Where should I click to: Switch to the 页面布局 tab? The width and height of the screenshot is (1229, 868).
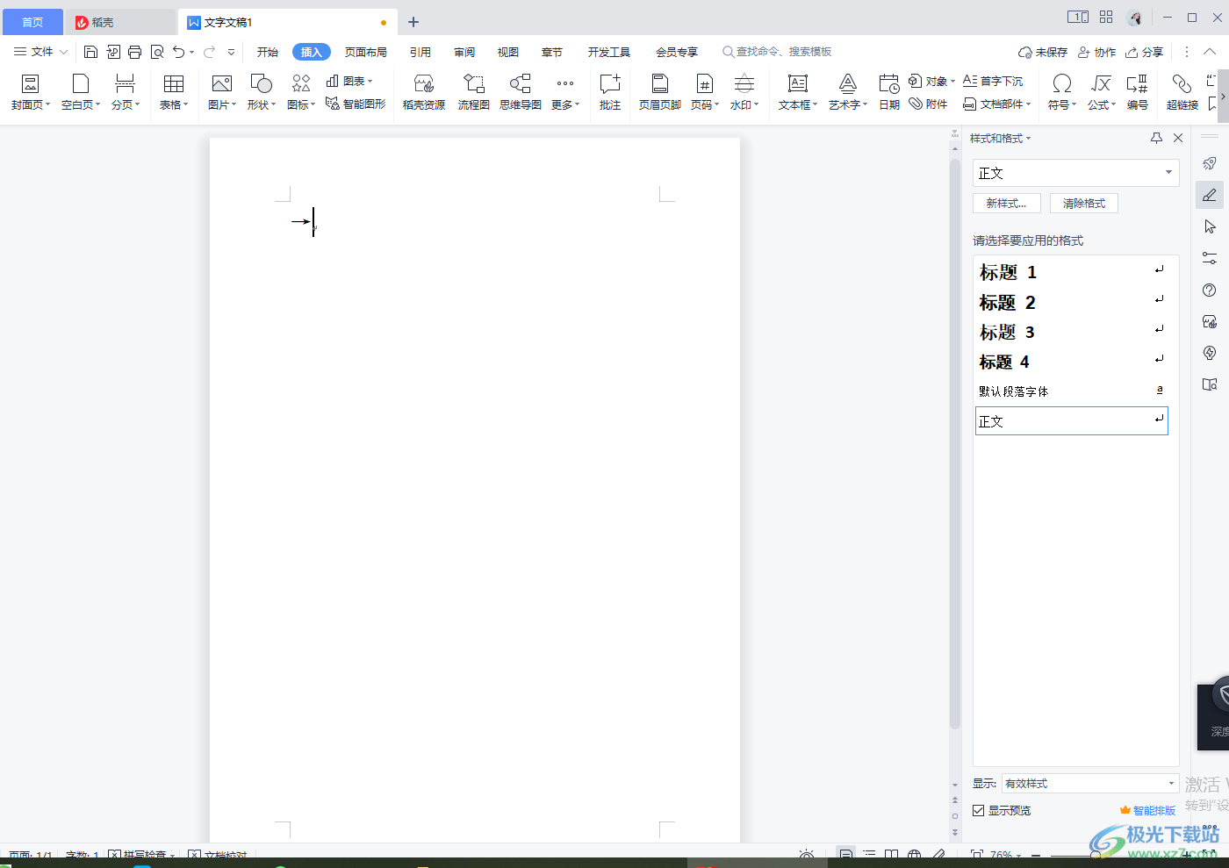tap(365, 52)
